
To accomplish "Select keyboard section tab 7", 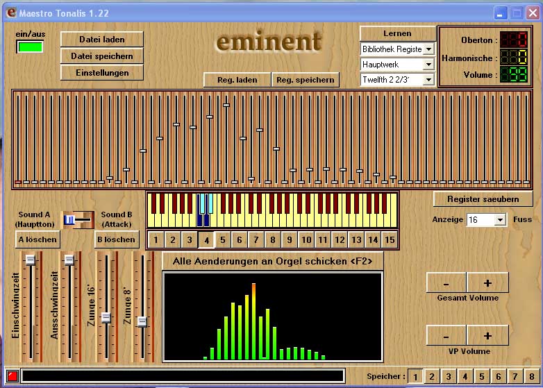I will pos(256,240).
